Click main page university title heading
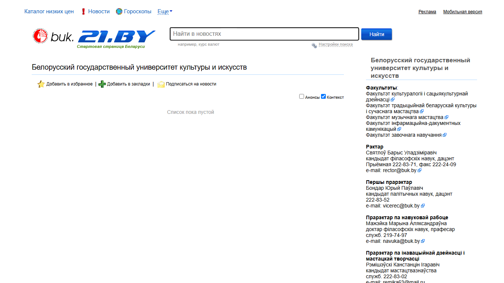Image resolution: width=504 pixels, height=283 pixels. 139,67
